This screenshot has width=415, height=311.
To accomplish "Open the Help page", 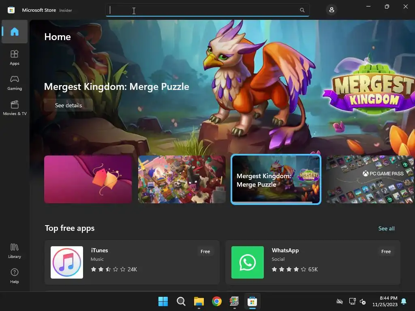I will pyautogui.click(x=15, y=276).
